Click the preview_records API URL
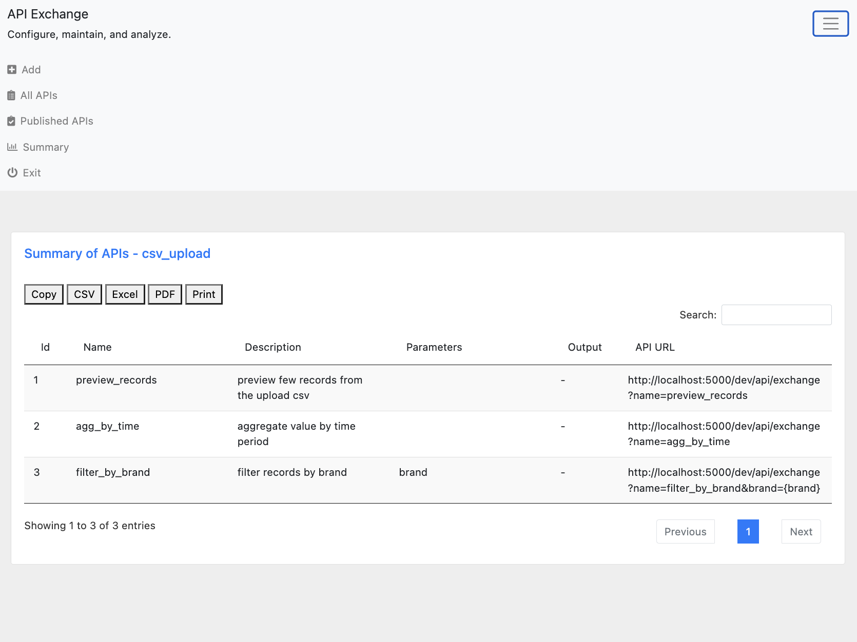The width and height of the screenshot is (857, 642). point(724,388)
